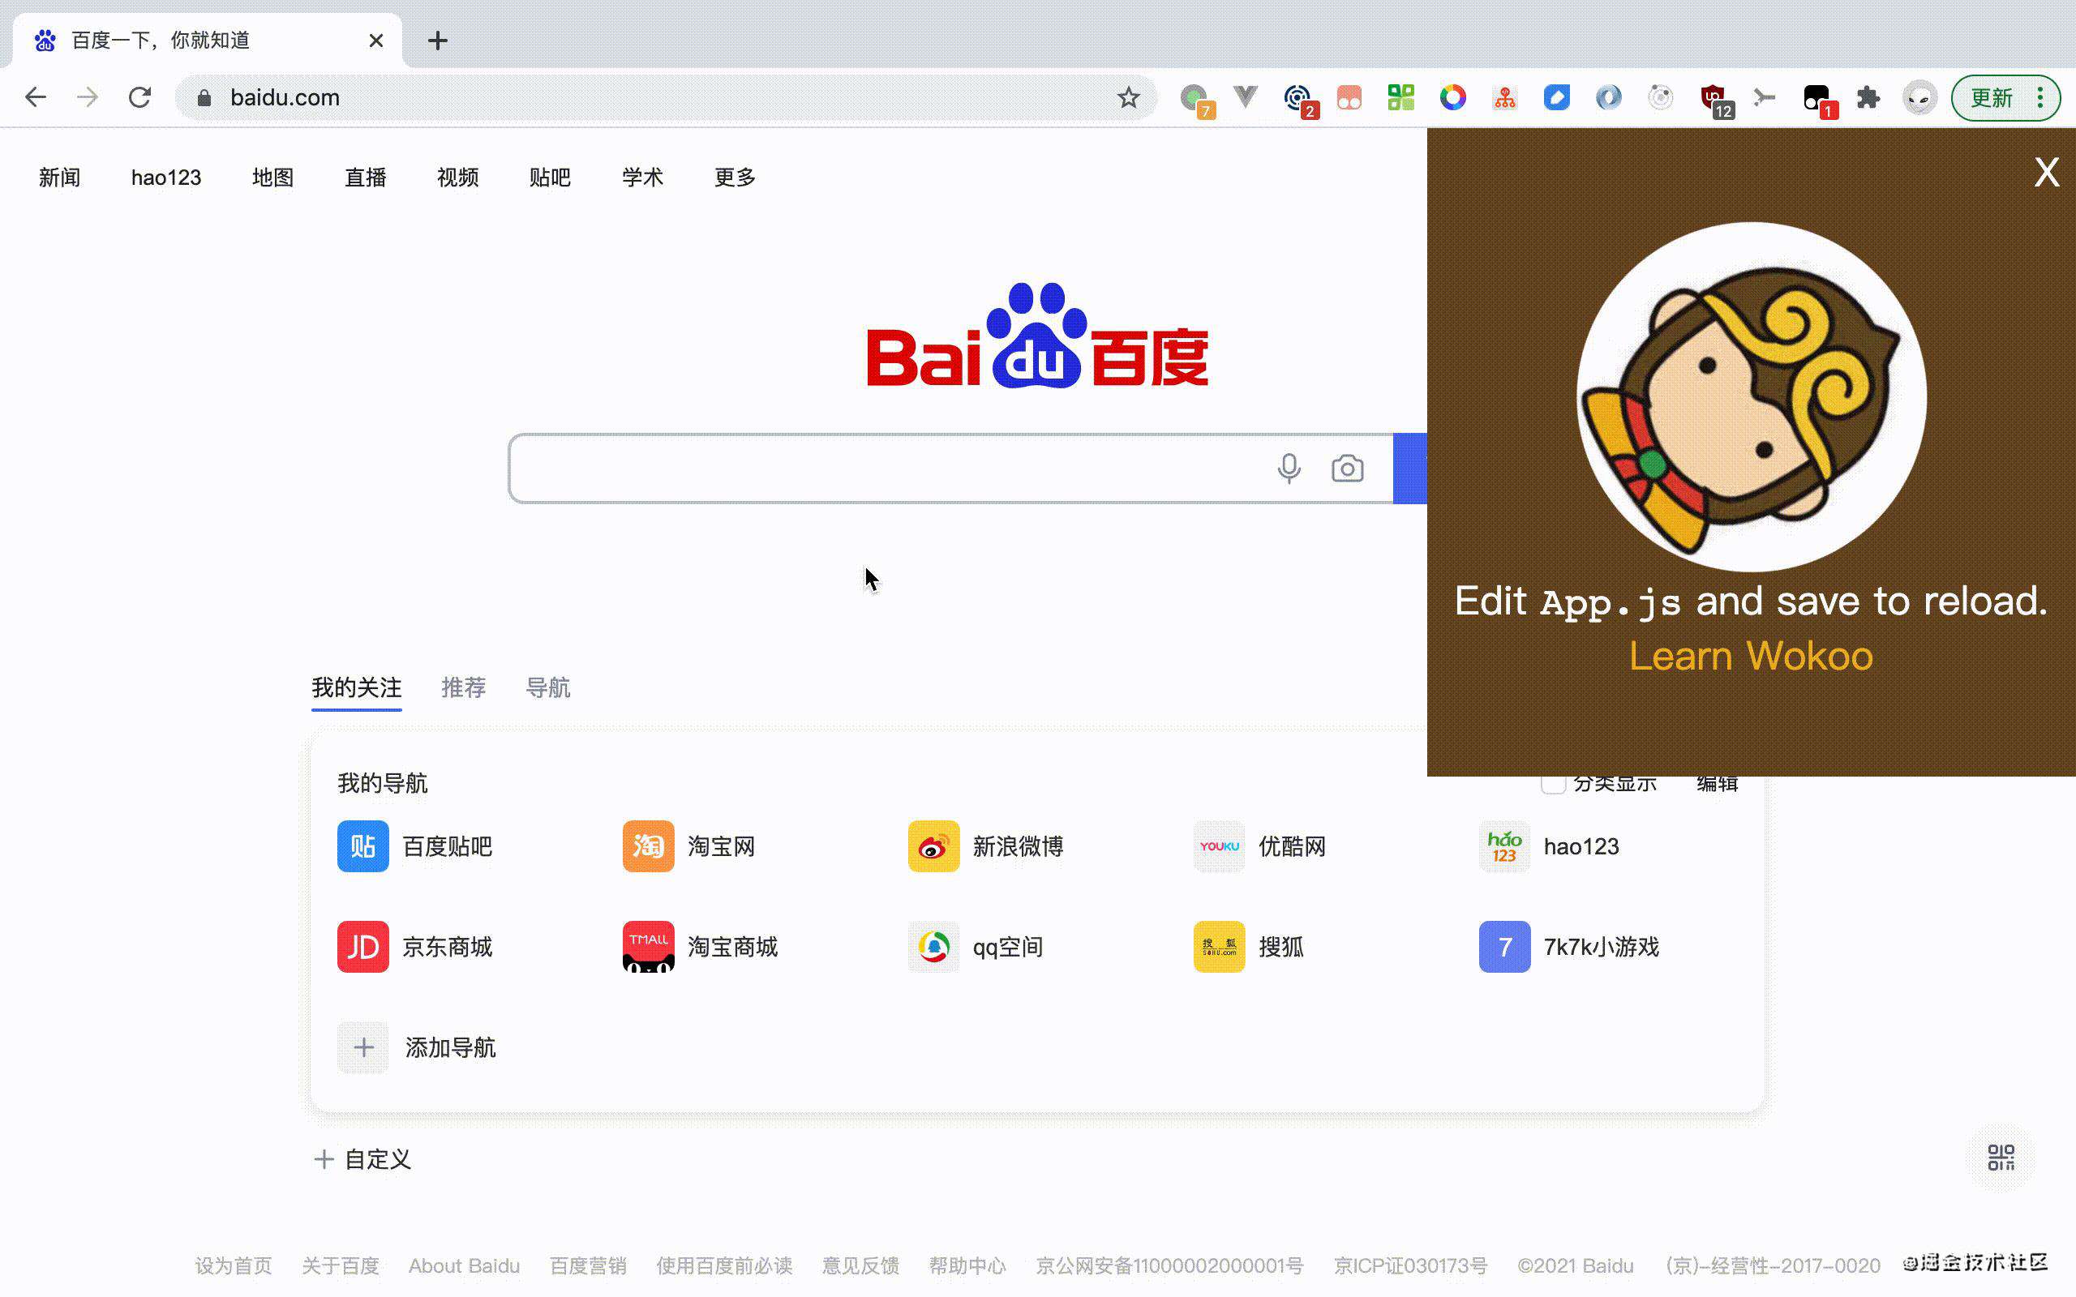
Task: Open qq空间 shortcut
Action: (976, 946)
